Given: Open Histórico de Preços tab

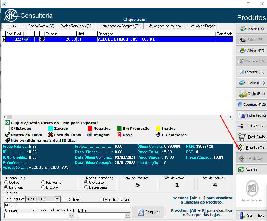Looking at the screenshot, I should click(201, 26).
